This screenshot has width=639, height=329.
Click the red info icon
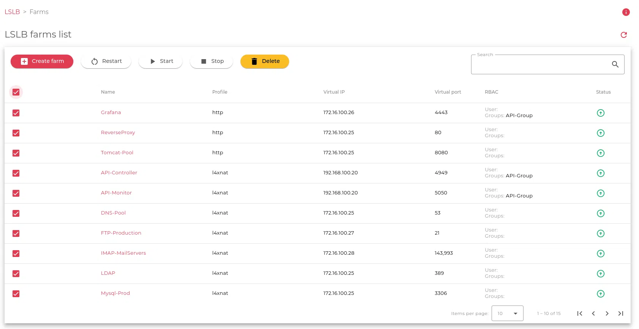[626, 12]
